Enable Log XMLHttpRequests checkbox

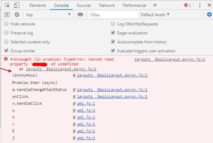(x=113, y=24)
